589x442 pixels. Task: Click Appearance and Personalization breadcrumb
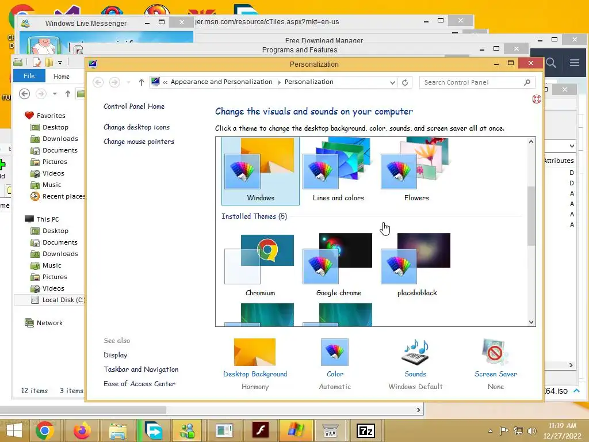[221, 82]
